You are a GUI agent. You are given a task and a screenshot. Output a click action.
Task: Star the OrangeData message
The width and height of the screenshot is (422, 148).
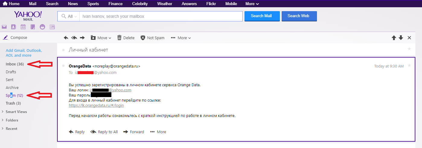click(409, 65)
